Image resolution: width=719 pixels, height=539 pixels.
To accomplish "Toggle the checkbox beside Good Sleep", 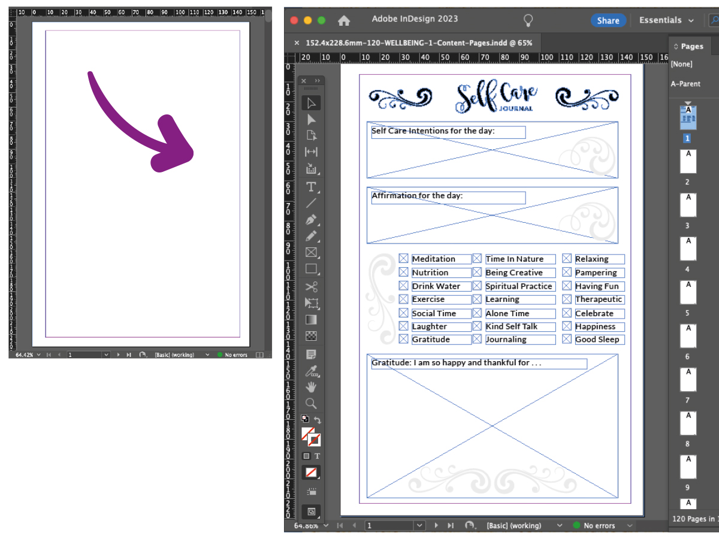I will click(x=567, y=340).
